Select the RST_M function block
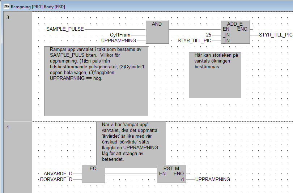Image resolution: width=293 pixels, height=193 pixels. pos(172,174)
